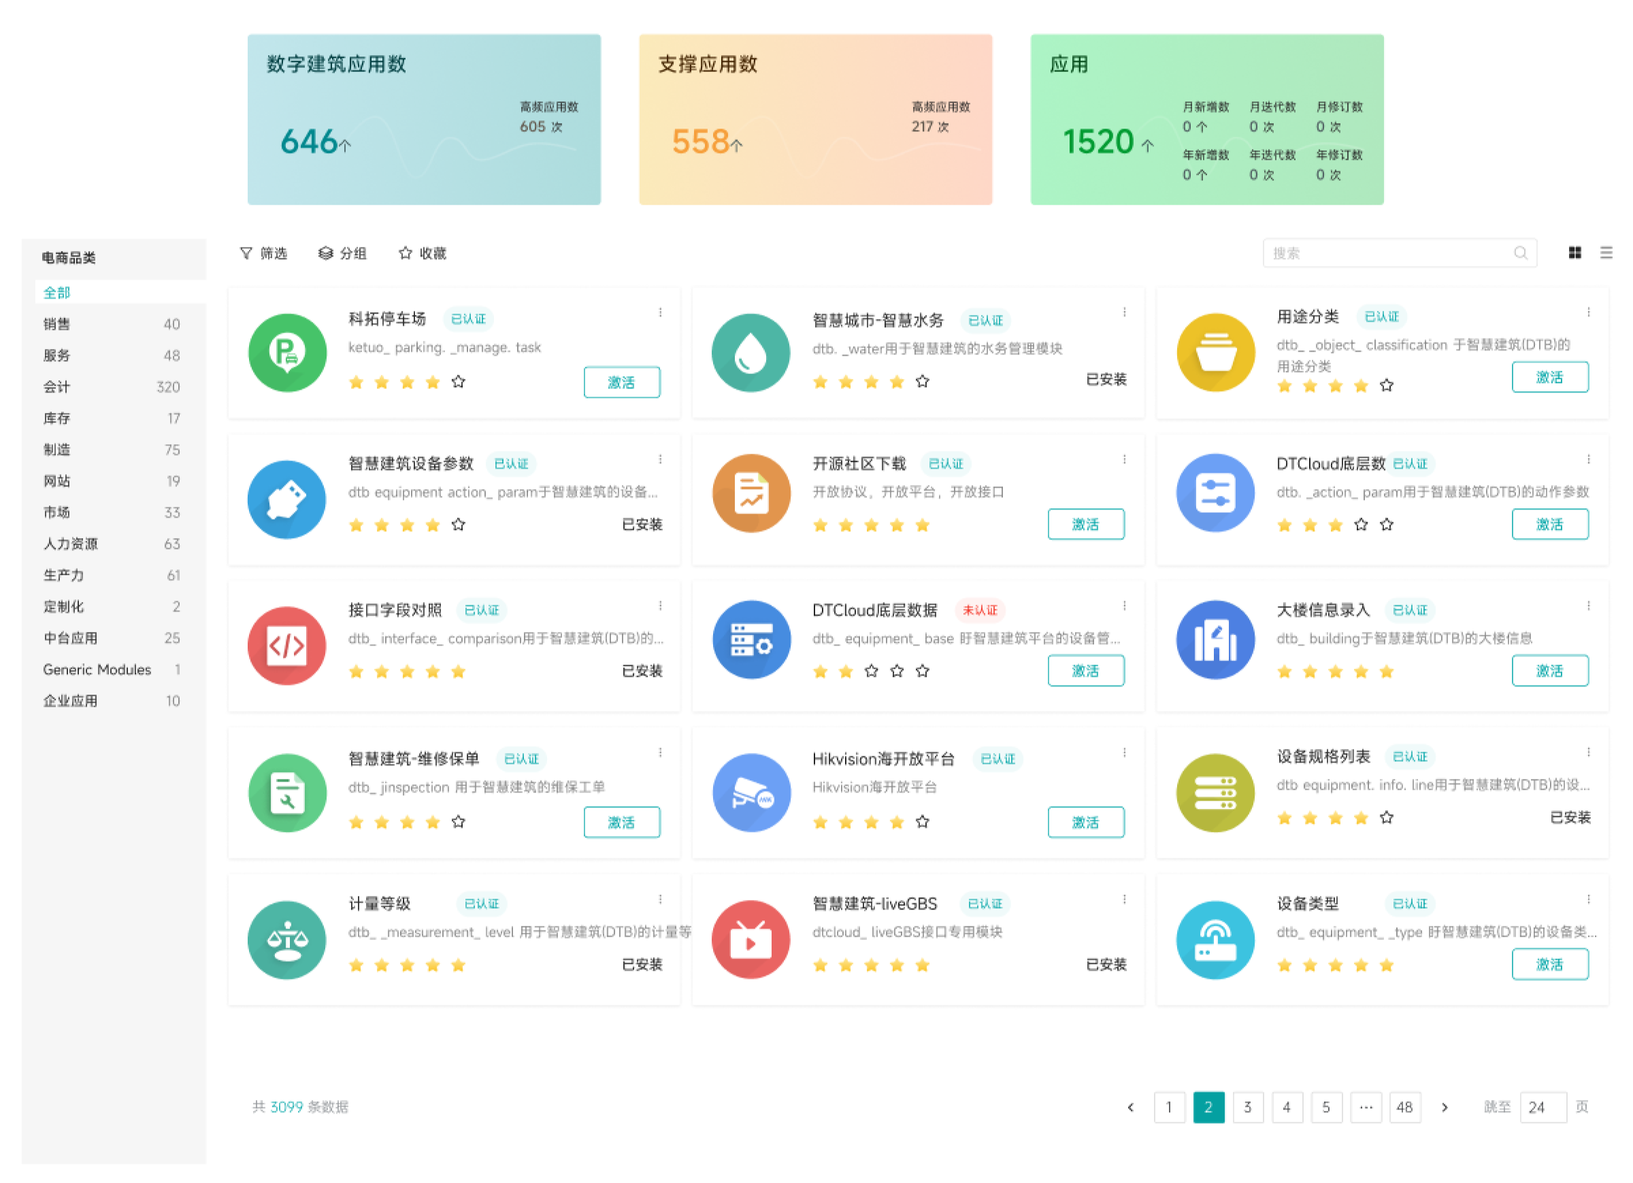Click 激活 on the 开源社区下载 card
The width and height of the screenshot is (1633, 1183).
pos(1087,524)
